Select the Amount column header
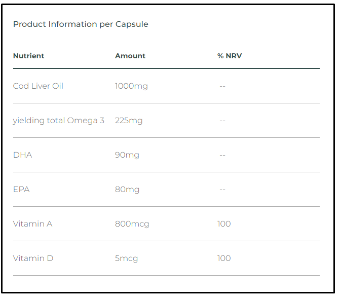 pos(130,56)
